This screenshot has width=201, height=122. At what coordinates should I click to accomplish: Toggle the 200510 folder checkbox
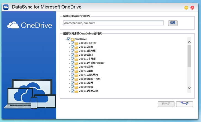(x=72, y=47)
